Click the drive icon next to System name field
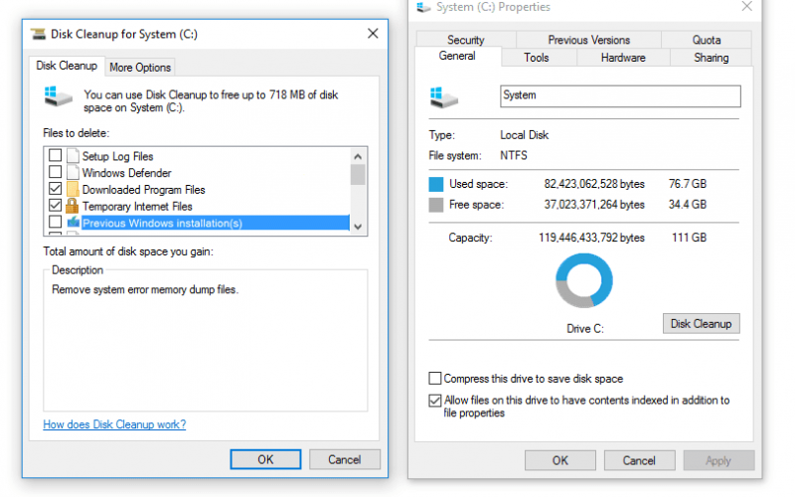The image size is (795, 497). click(443, 96)
